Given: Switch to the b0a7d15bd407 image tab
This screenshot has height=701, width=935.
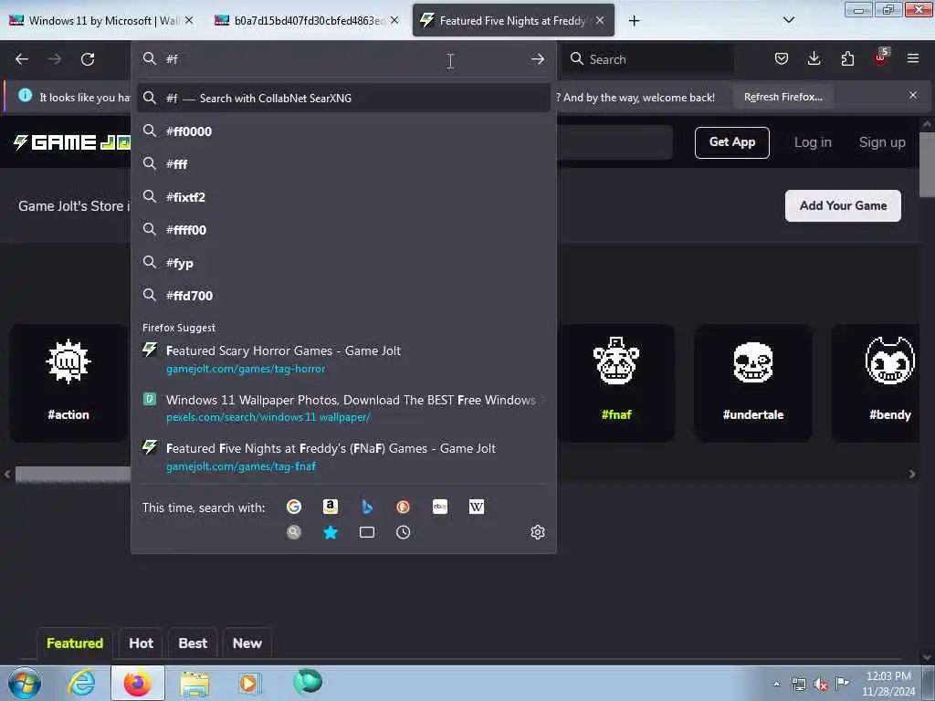Looking at the screenshot, I should click(x=307, y=20).
